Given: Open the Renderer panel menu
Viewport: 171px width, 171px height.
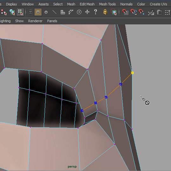Looking at the screenshot, I should tap(35, 21).
